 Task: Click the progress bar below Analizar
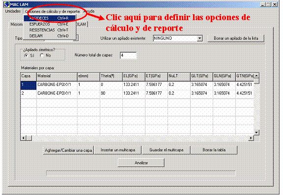pos(141,173)
